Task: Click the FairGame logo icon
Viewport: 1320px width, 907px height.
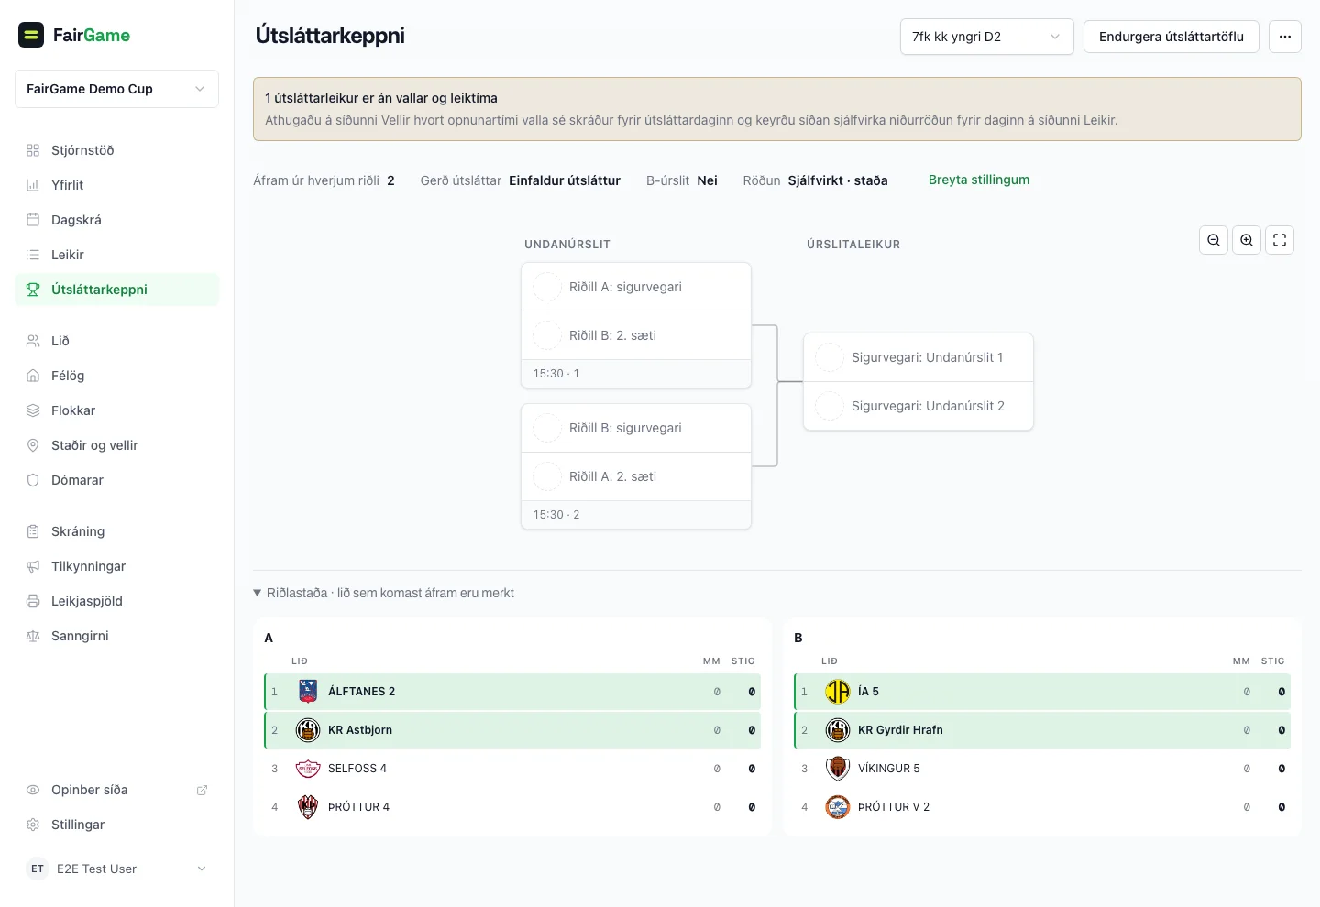Action: (x=31, y=35)
